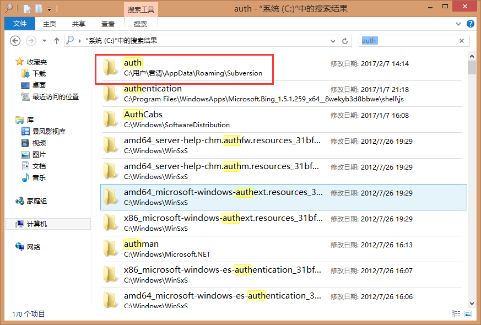Switch to the 查看 ribbon tab
Image resolution: width=481 pixels, height=325 pixels.
pyautogui.click(x=107, y=24)
